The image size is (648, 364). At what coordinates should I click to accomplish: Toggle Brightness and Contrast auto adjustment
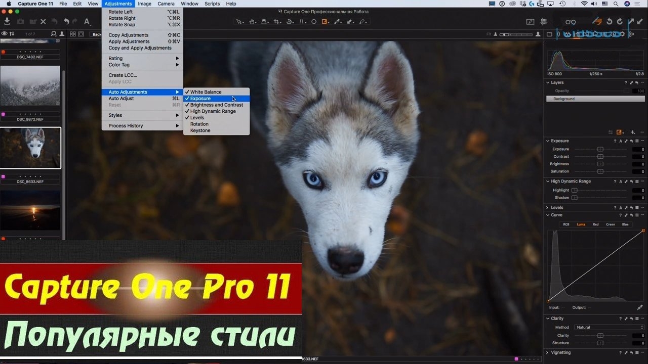pos(216,105)
